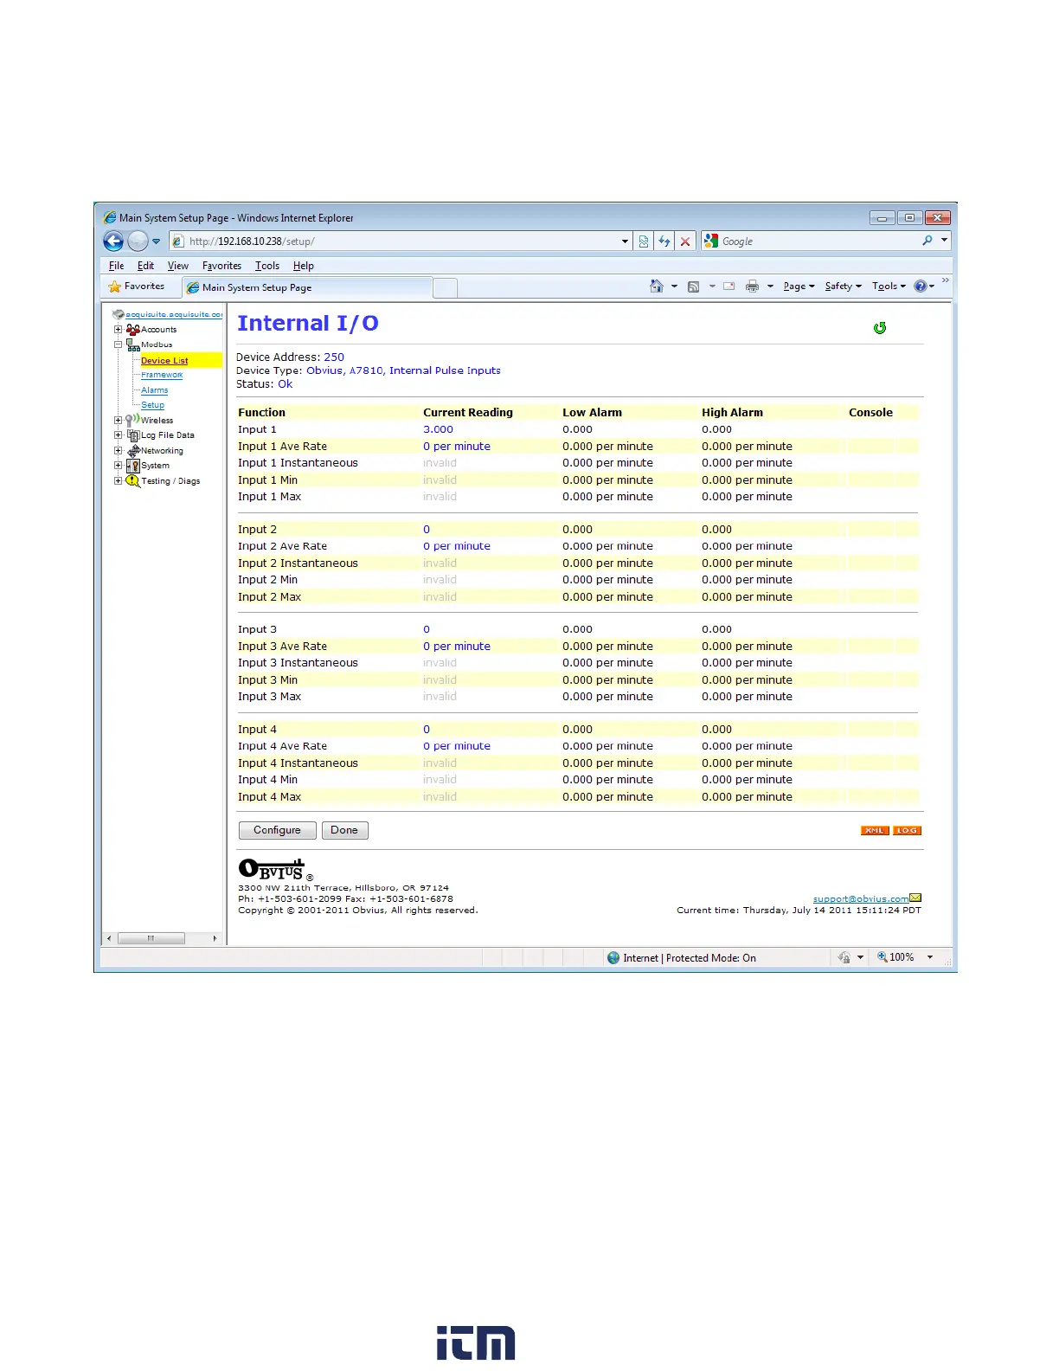Click the green page refresh icon
This screenshot has height=1371, width=1059.
coord(880,328)
